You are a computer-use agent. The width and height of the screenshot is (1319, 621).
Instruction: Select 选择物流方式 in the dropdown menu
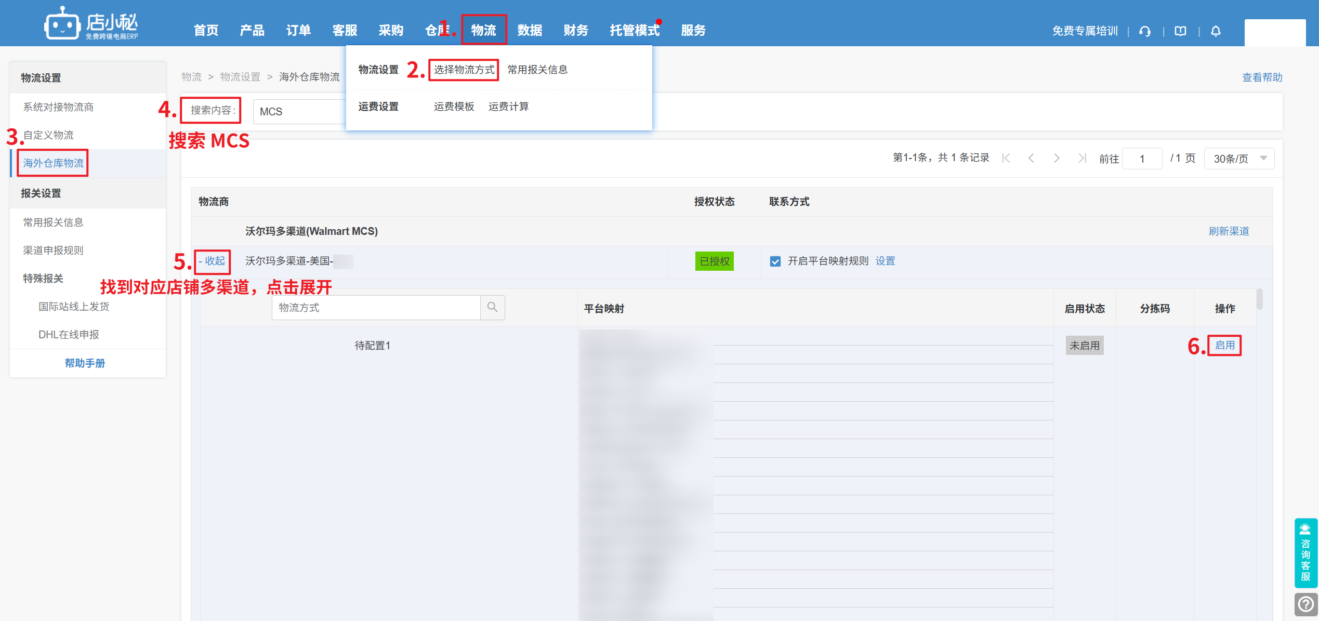click(x=464, y=70)
